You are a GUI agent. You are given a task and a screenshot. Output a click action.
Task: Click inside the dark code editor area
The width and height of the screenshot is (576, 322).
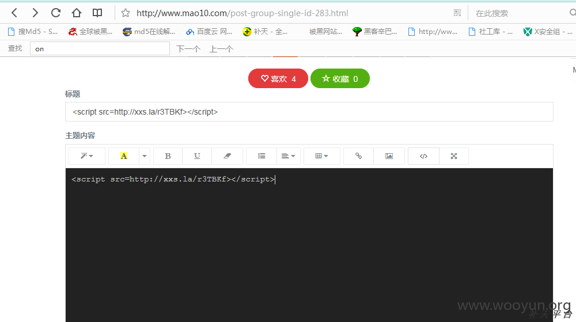309,245
